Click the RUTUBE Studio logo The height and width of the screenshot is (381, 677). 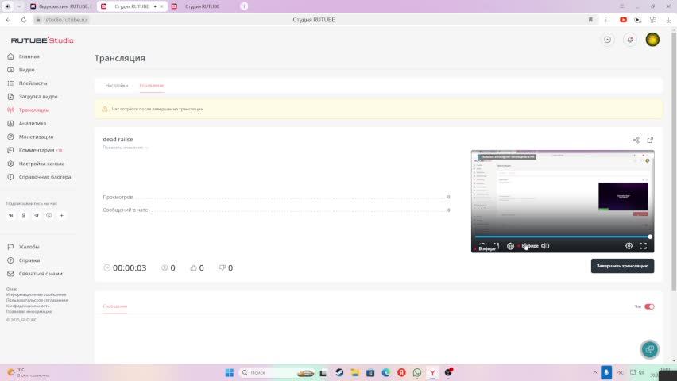(42, 40)
